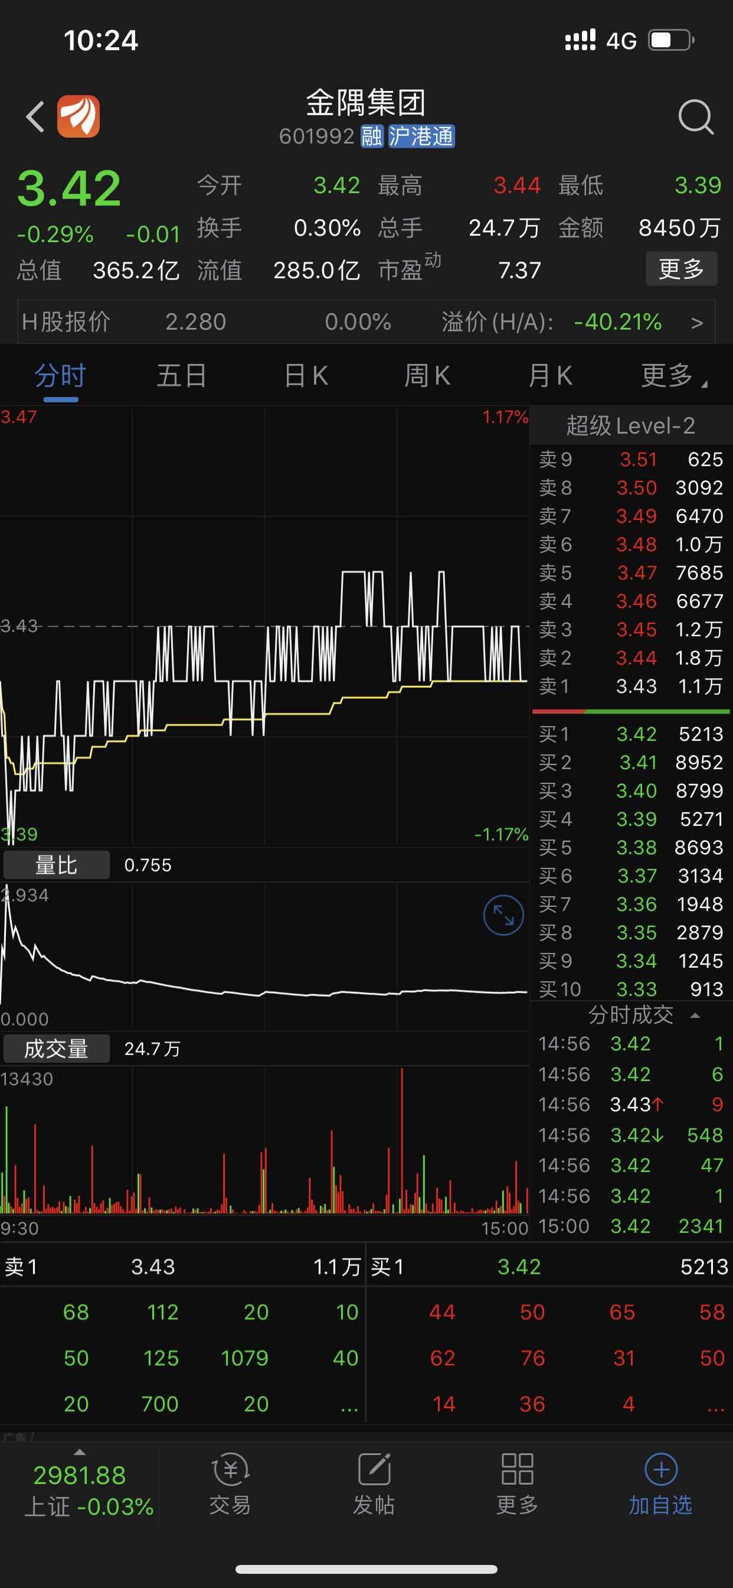Expand the 上证 index bar arrow

click(80, 1452)
